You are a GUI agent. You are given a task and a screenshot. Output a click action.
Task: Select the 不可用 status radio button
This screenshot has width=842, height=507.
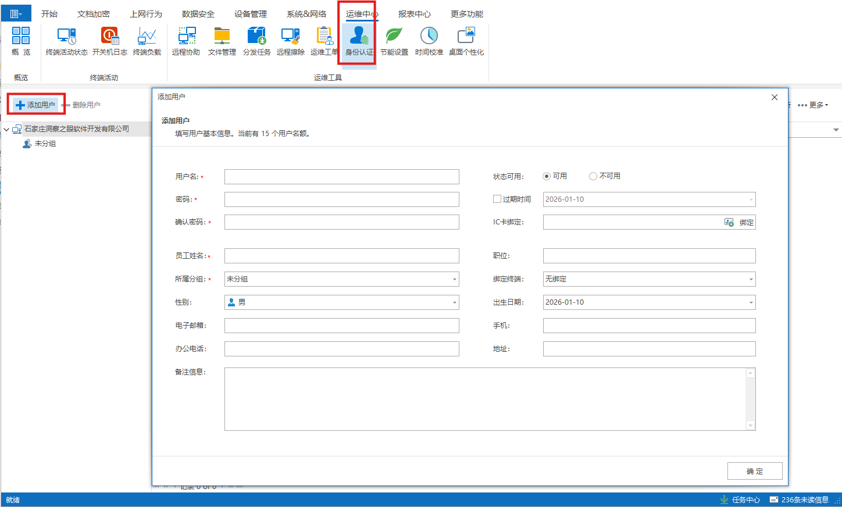(x=593, y=176)
